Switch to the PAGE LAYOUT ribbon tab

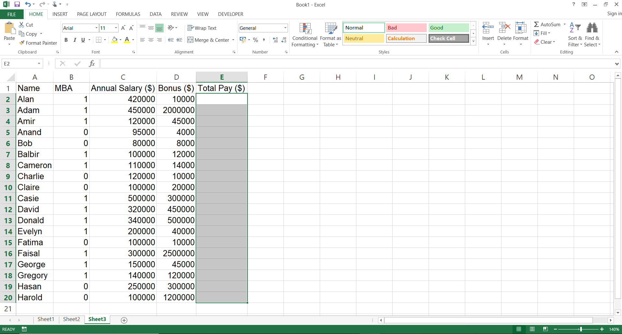92,14
